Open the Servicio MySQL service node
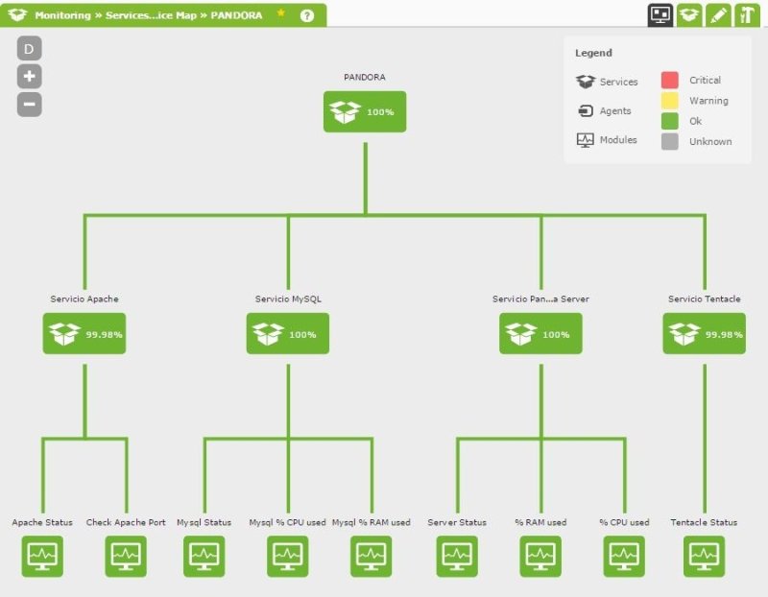The height and width of the screenshot is (597, 768). (x=287, y=333)
